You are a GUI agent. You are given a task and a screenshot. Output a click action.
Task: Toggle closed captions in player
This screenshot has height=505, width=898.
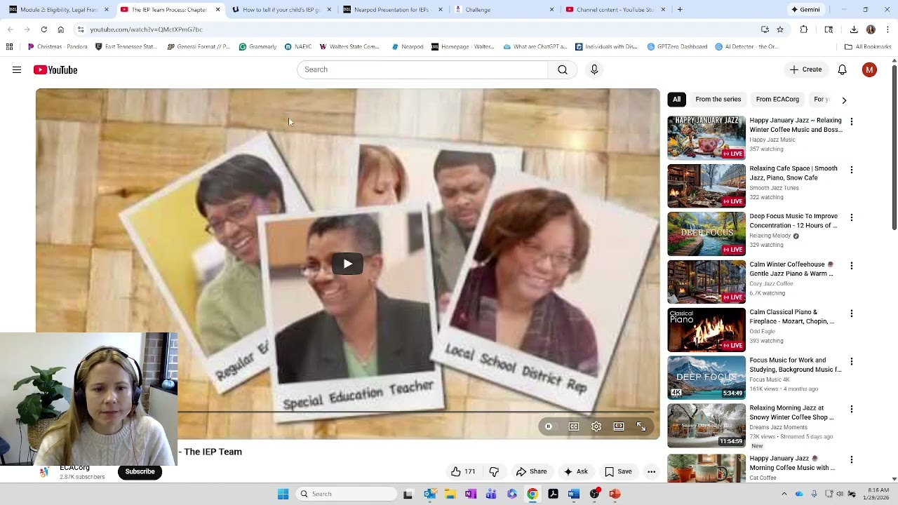[574, 426]
